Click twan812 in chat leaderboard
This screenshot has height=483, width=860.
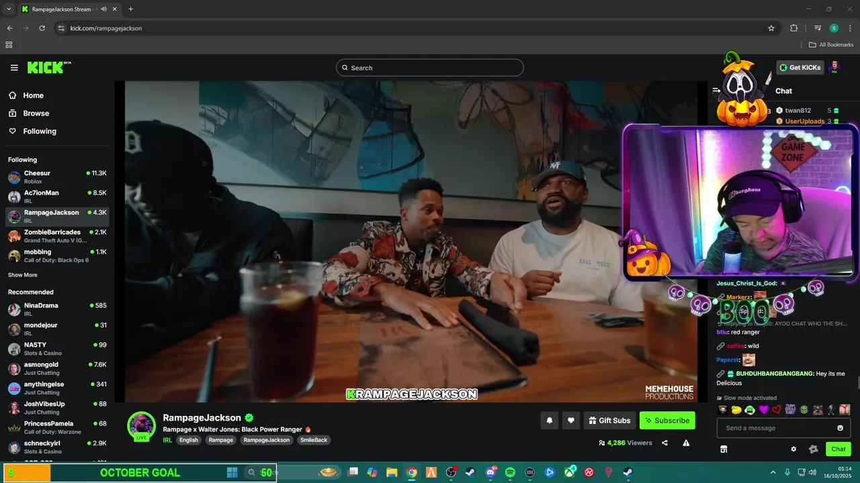coord(798,111)
